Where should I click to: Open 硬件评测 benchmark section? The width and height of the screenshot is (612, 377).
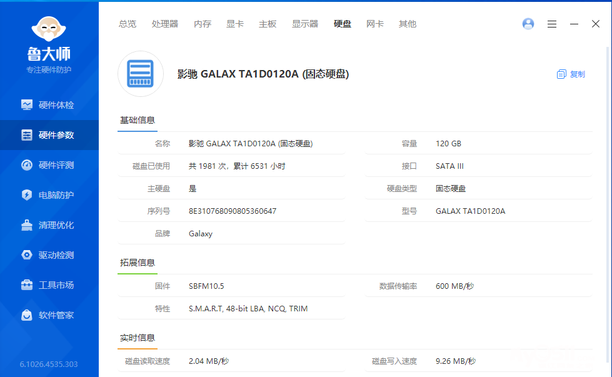(x=49, y=165)
